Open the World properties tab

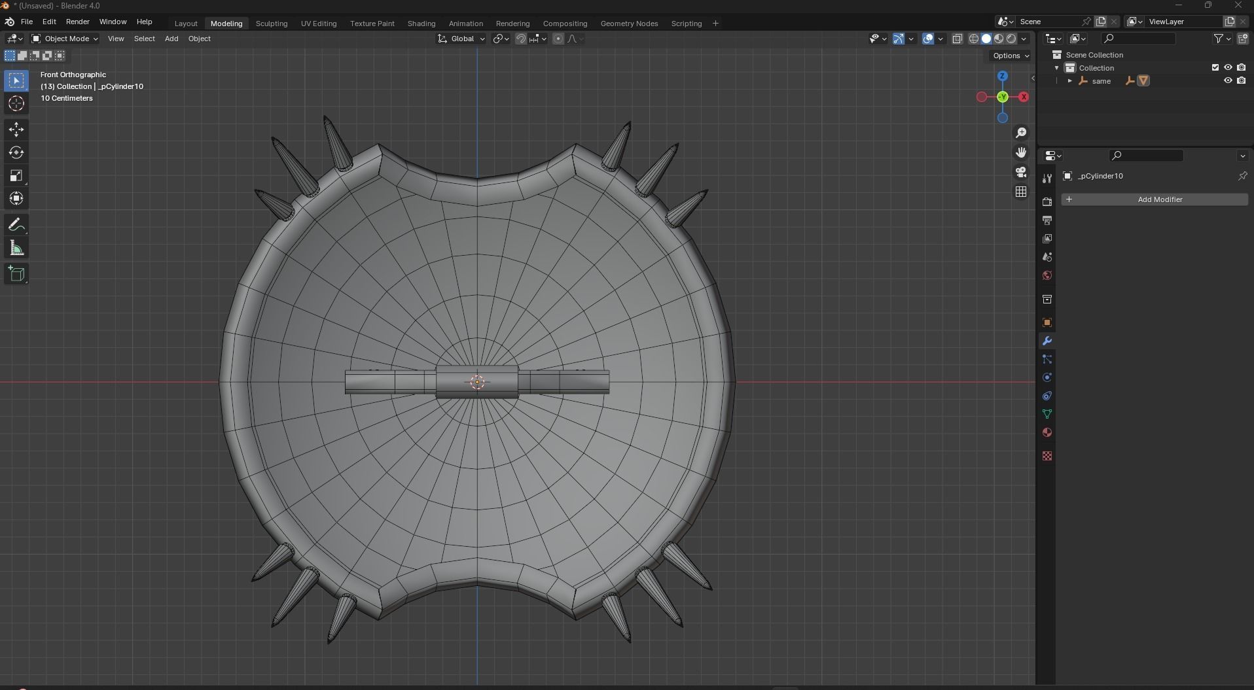[1047, 275]
